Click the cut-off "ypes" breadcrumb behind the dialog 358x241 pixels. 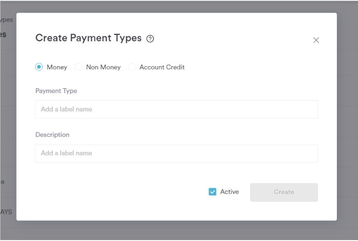(6, 20)
